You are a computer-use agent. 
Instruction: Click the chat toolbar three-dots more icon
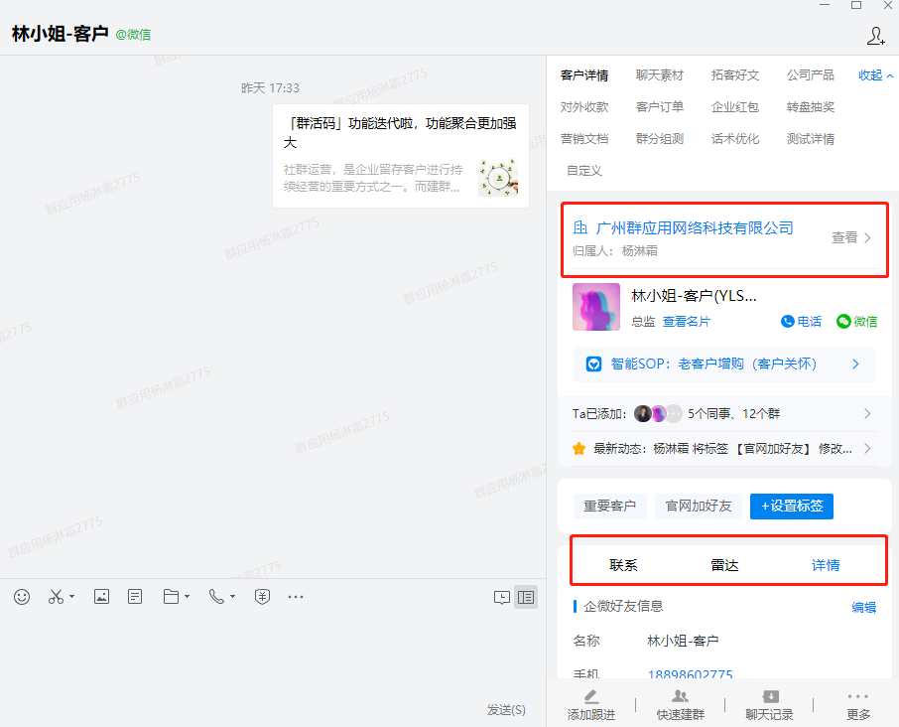[x=295, y=597]
